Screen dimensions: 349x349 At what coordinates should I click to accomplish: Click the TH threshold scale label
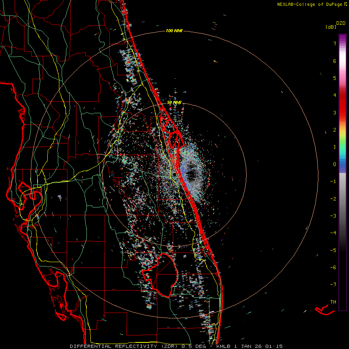point(333,302)
